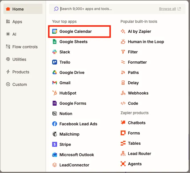This screenshot has width=190, height=173.
Task: Click the Gmail envelope icon
Action: coord(54,83)
